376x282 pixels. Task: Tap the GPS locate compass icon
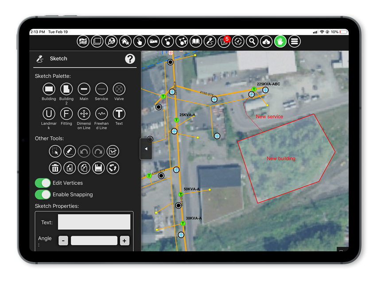point(238,42)
